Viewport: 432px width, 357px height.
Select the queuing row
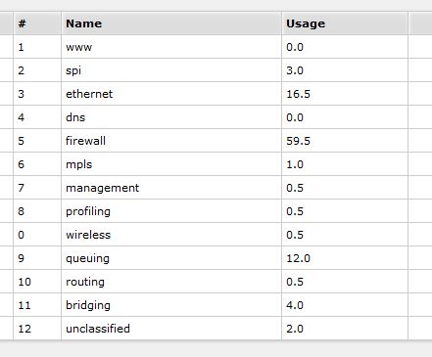216,258
